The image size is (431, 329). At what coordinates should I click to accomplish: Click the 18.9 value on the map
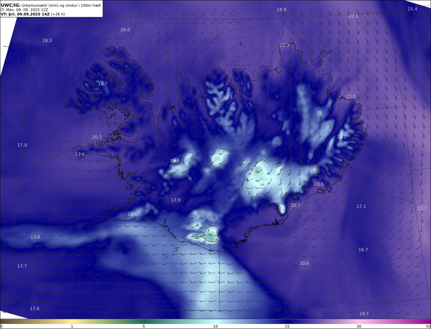click(281, 9)
